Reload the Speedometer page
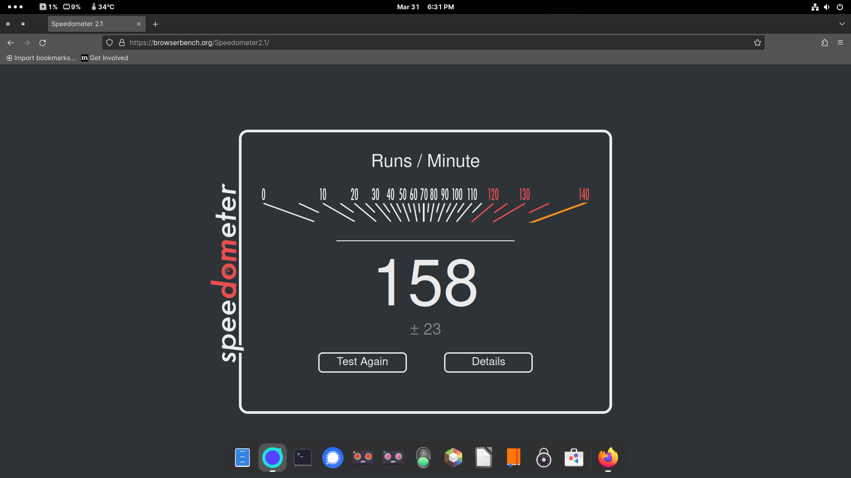The height and width of the screenshot is (478, 851). 43,42
